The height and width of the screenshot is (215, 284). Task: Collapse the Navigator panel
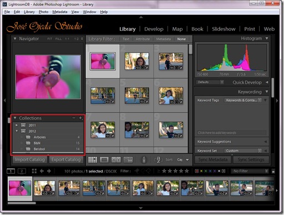point(15,39)
